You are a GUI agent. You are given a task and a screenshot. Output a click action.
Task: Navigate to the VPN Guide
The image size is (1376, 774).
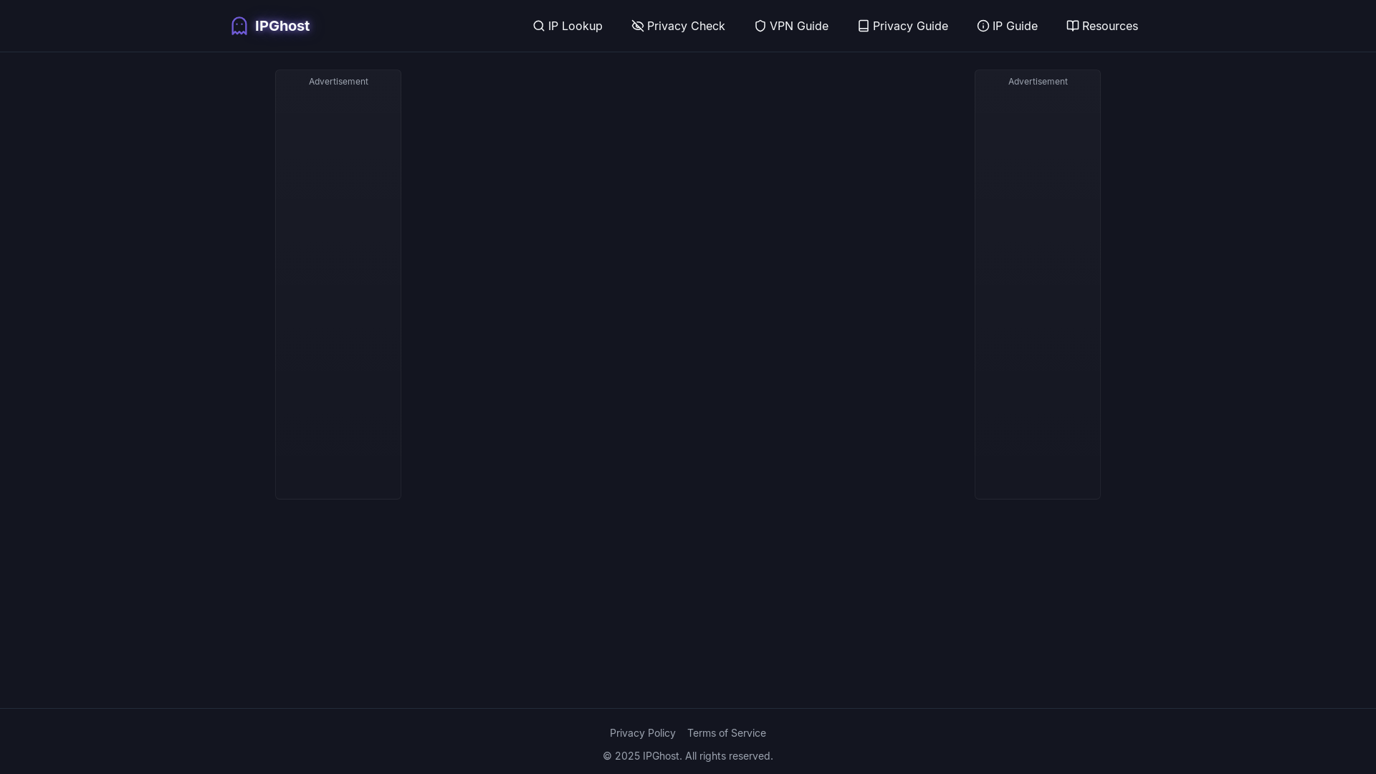click(791, 26)
